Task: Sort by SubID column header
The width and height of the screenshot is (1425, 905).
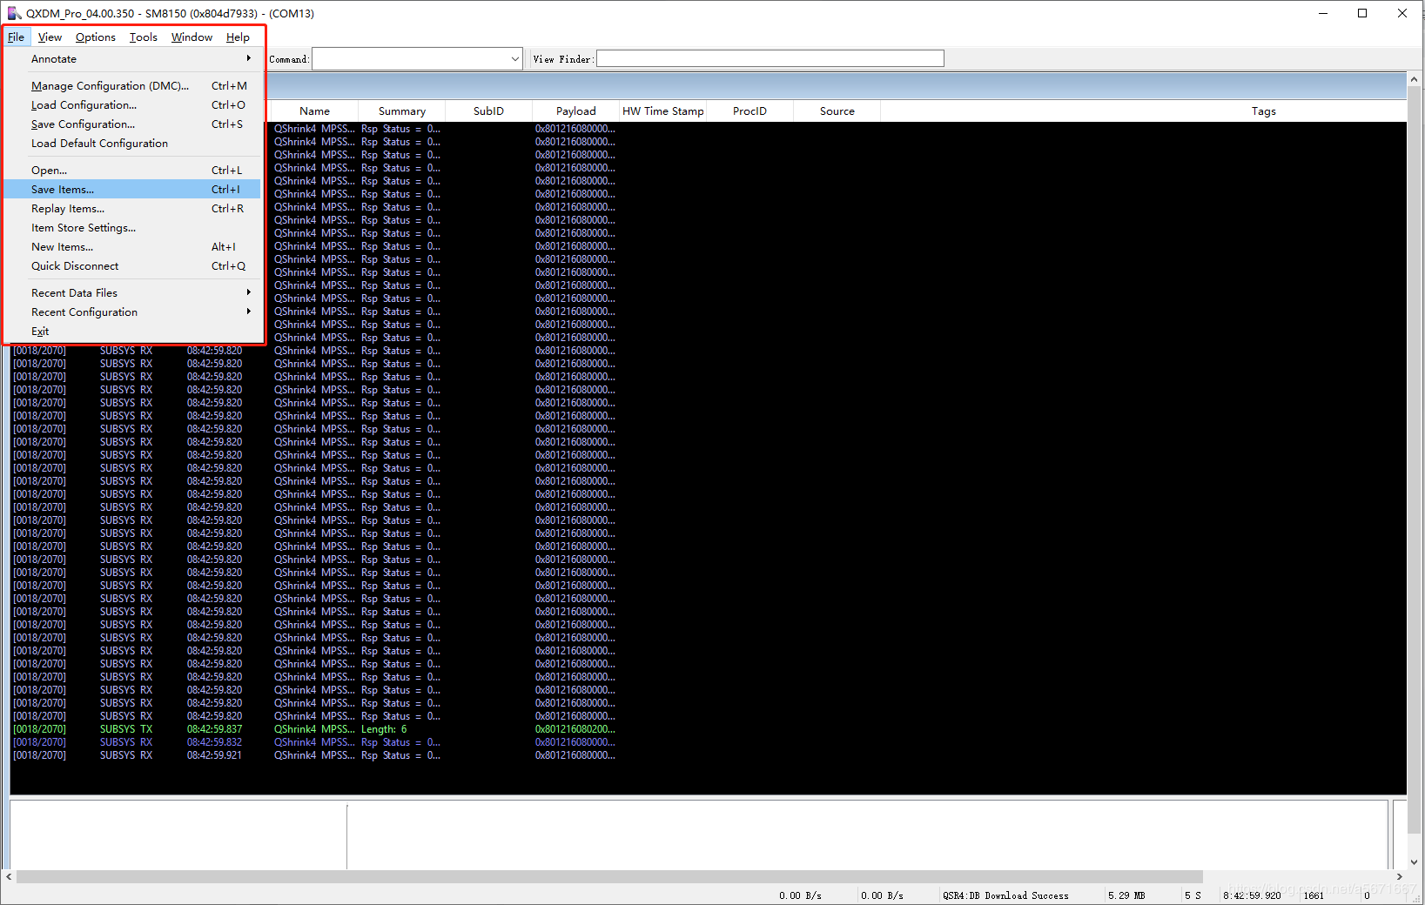Action: (x=488, y=111)
